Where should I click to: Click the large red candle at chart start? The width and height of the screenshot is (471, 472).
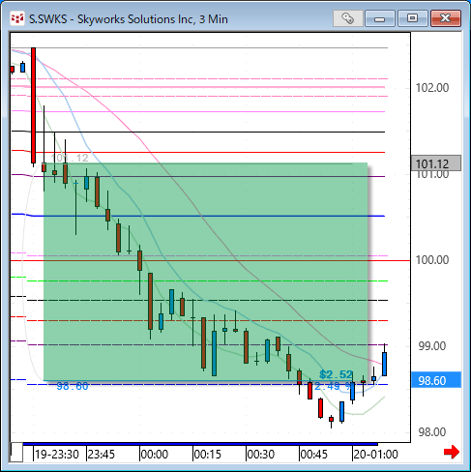[x=33, y=105]
